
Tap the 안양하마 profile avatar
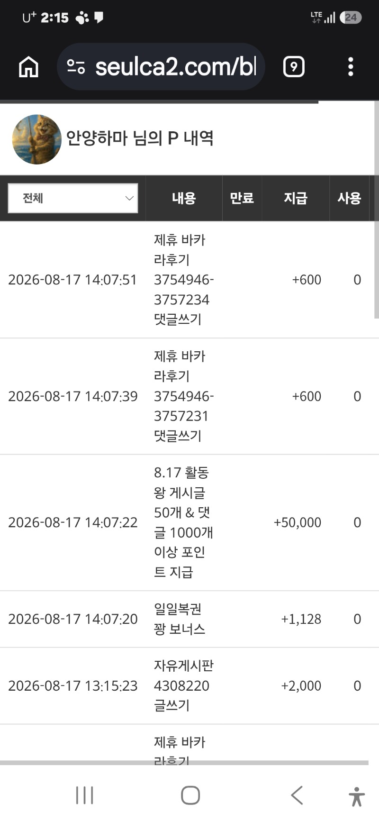click(37, 139)
